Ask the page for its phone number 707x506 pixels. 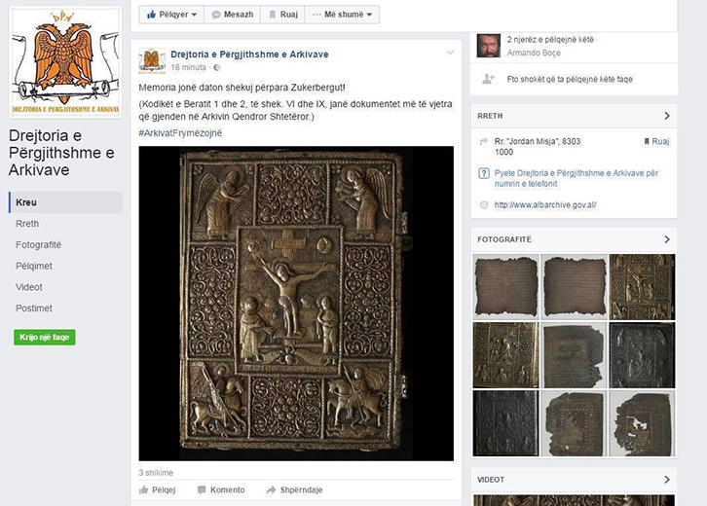577,178
